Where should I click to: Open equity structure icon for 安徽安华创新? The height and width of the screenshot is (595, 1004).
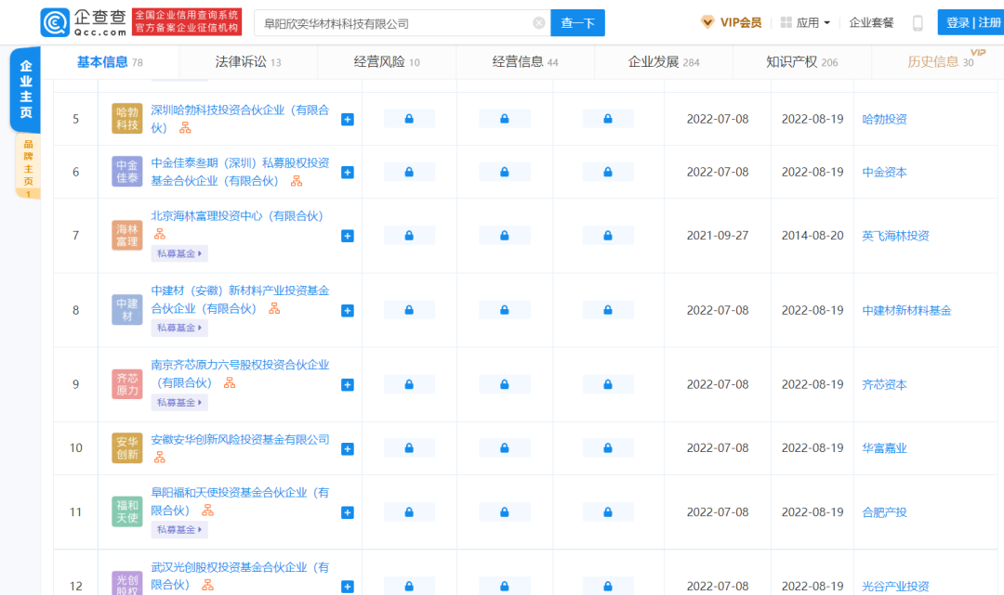[160, 457]
